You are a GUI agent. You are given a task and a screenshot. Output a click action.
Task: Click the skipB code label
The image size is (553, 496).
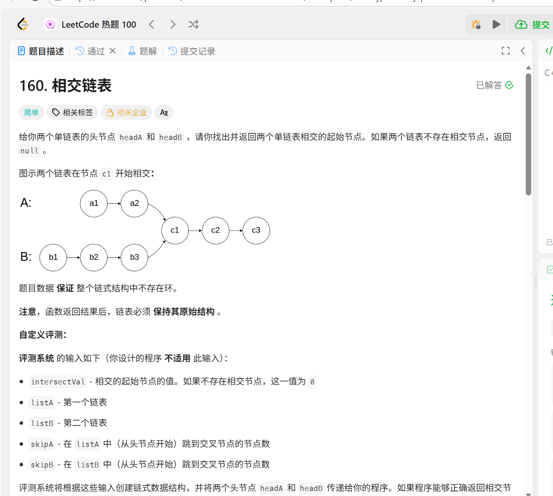tap(42, 465)
